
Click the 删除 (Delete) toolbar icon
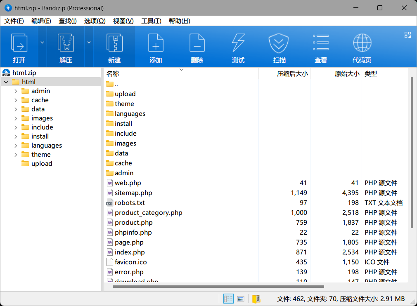[197, 43]
